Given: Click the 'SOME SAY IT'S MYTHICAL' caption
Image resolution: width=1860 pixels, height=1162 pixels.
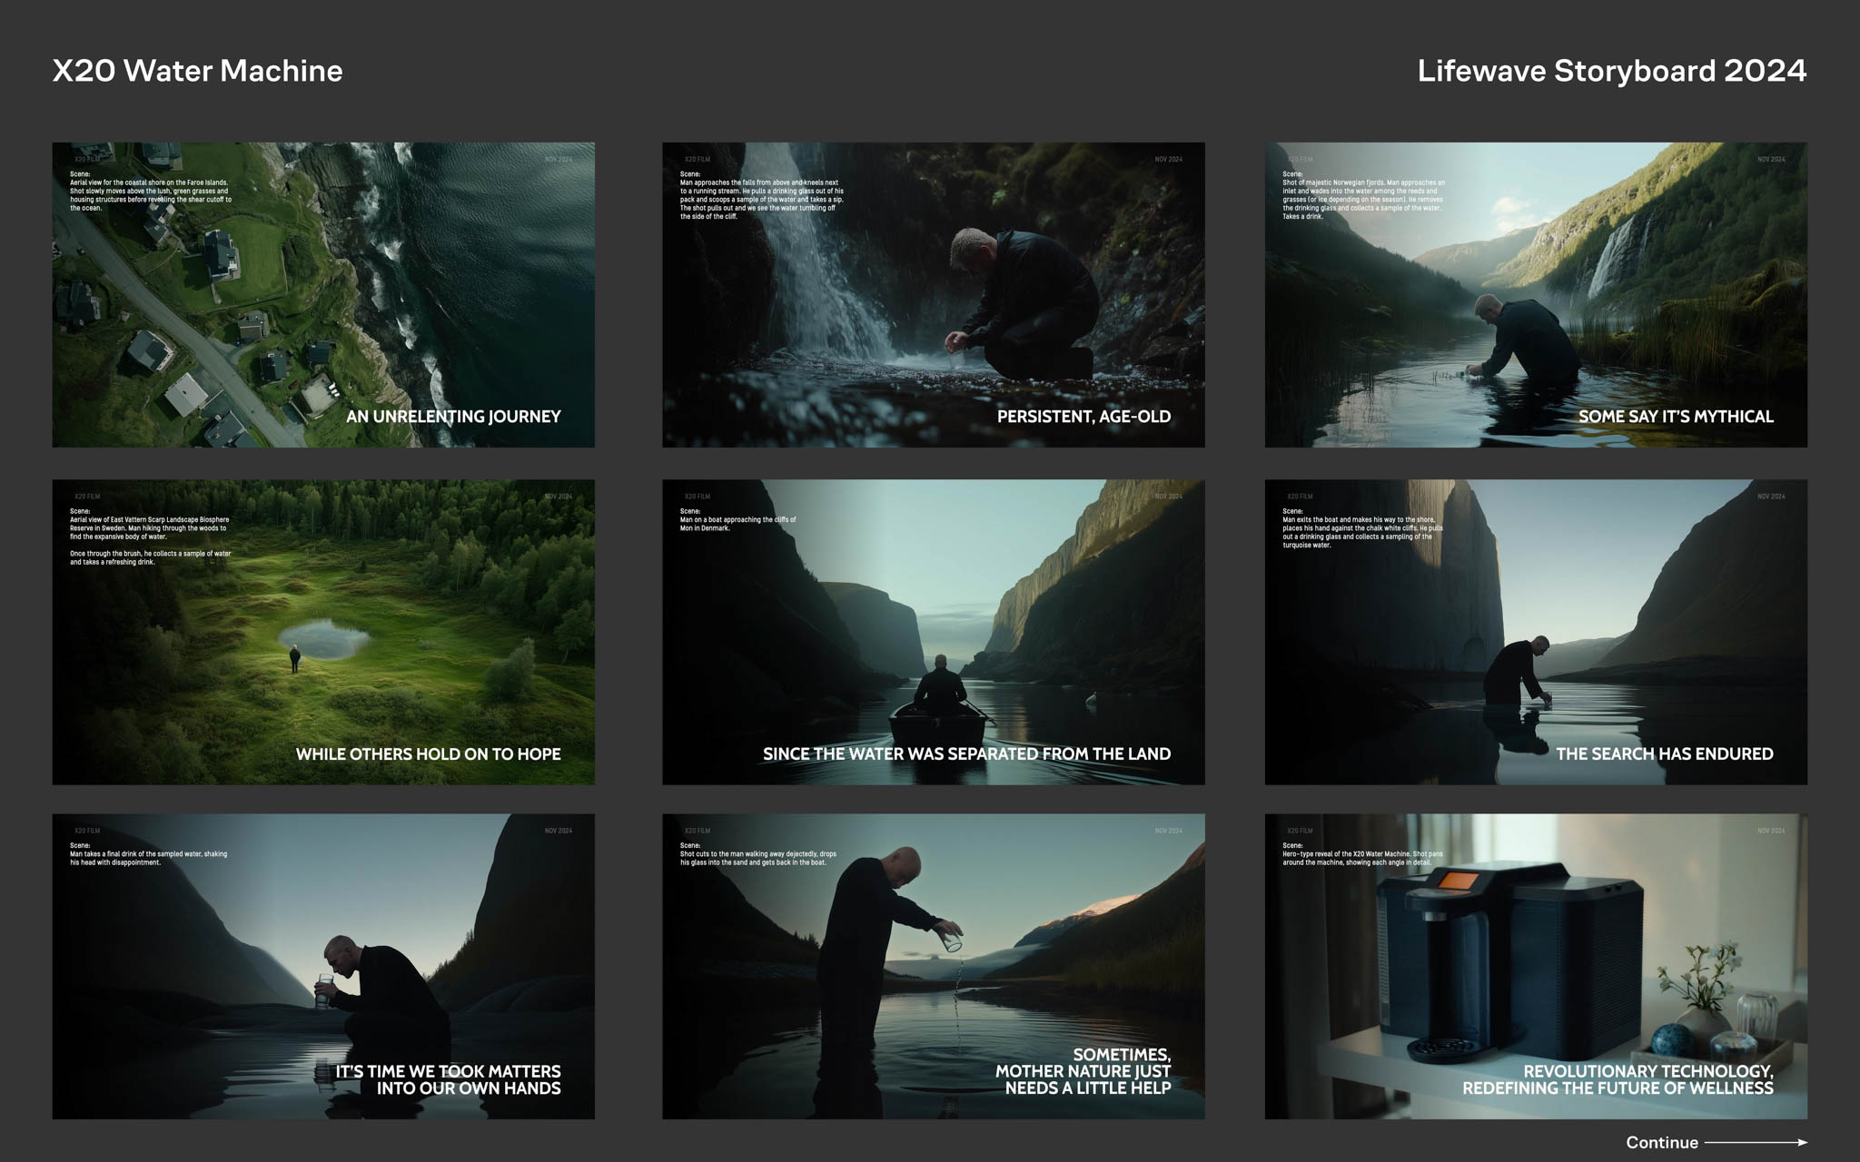Looking at the screenshot, I should [x=1675, y=417].
